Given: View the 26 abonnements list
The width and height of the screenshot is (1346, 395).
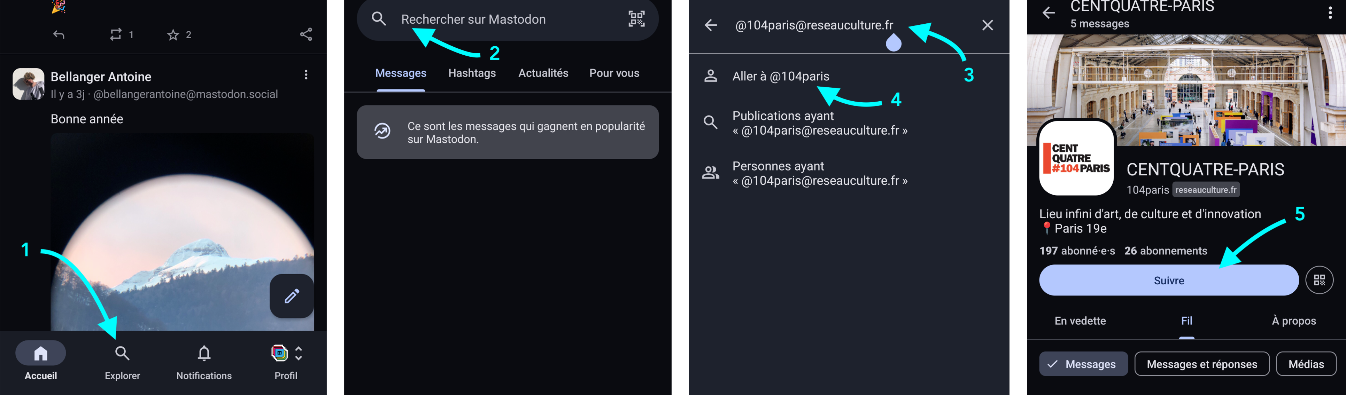Looking at the screenshot, I should pos(1166,251).
